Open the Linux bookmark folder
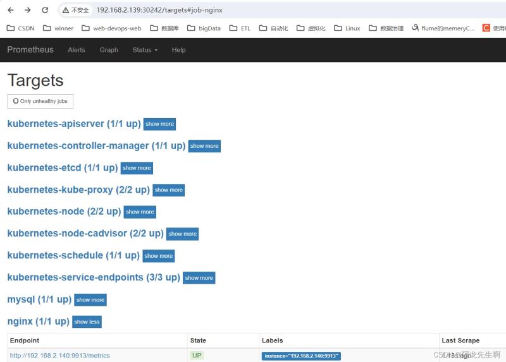 tap(347, 28)
